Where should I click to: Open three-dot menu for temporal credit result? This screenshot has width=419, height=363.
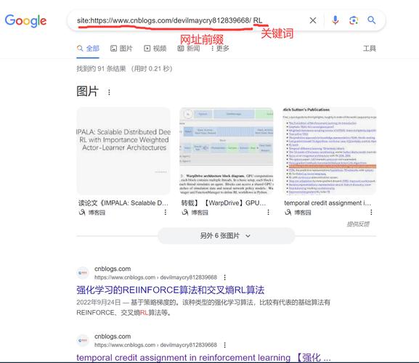[x=224, y=345]
